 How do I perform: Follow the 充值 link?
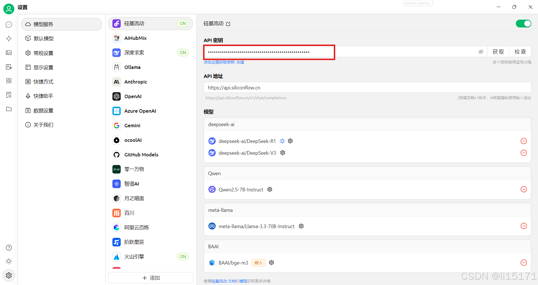point(240,62)
